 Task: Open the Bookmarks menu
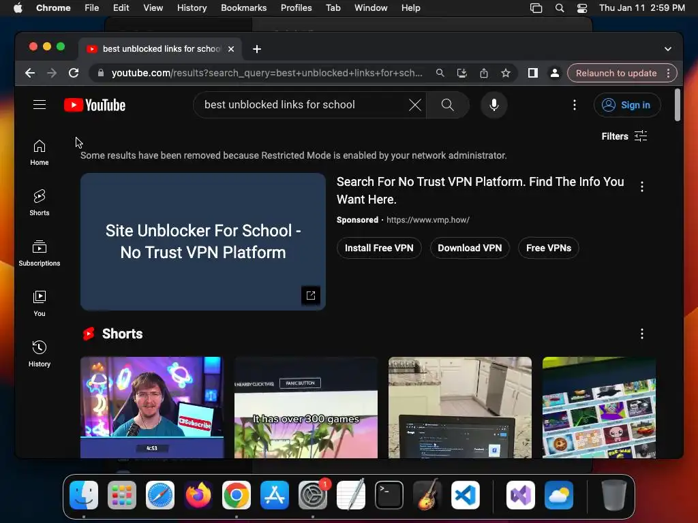pos(243,8)
